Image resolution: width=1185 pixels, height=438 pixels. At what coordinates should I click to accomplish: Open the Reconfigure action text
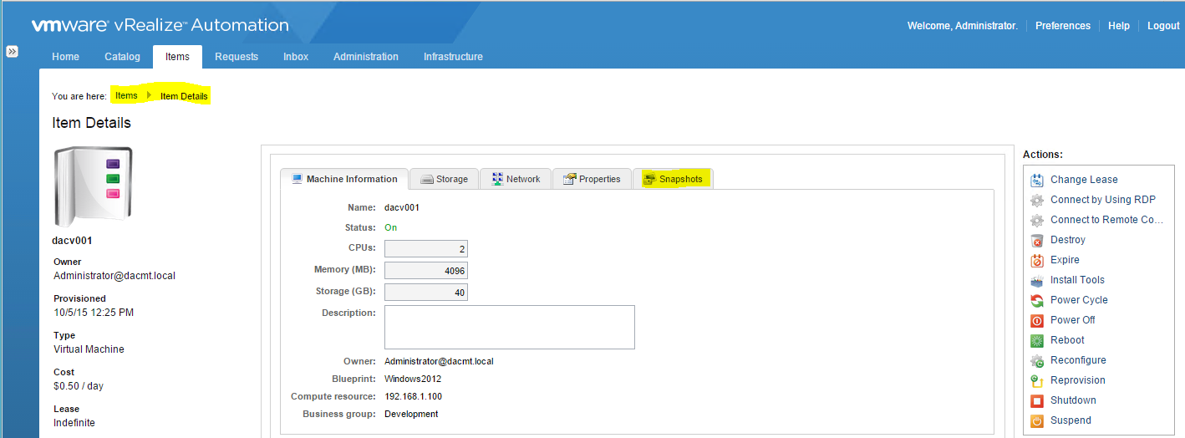(1078, 360)
